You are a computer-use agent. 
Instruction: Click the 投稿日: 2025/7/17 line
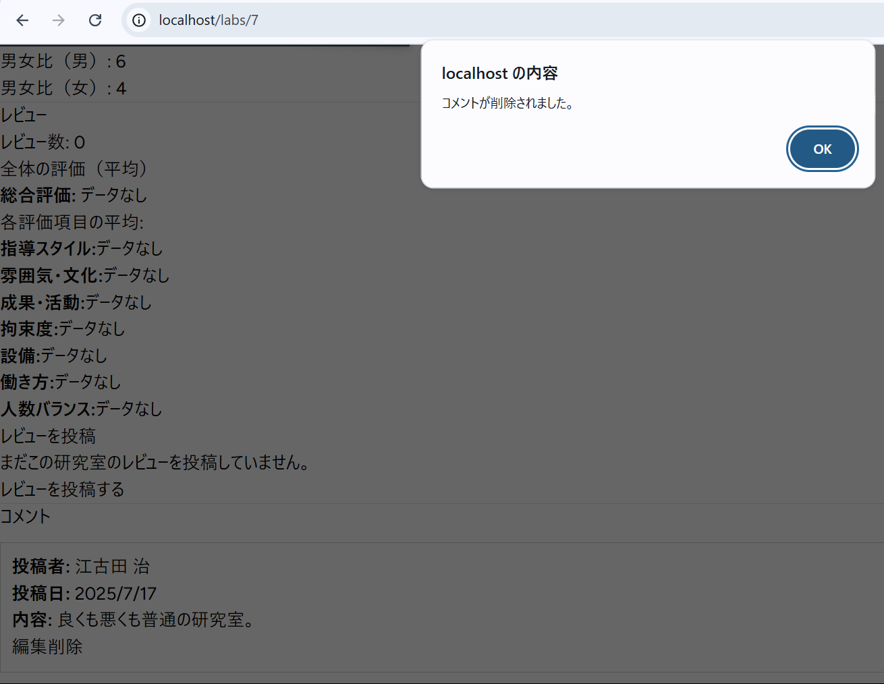point(84,594)
